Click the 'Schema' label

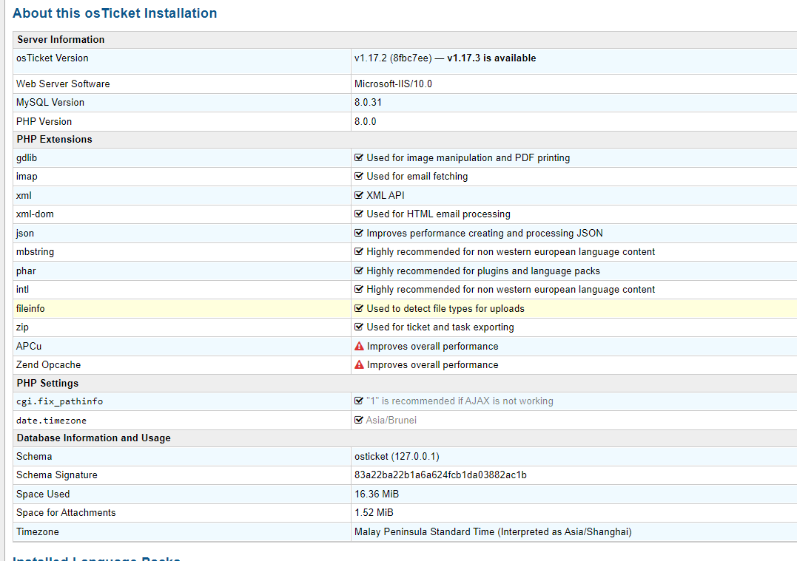pos(34,457)
